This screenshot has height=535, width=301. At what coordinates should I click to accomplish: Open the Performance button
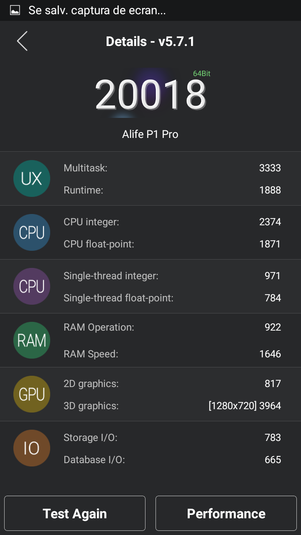[226, 513]
